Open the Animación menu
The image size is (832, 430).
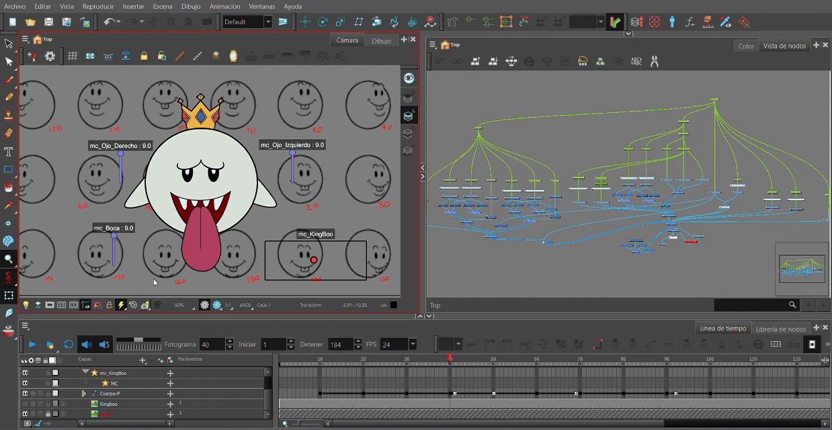click(224, 6)
